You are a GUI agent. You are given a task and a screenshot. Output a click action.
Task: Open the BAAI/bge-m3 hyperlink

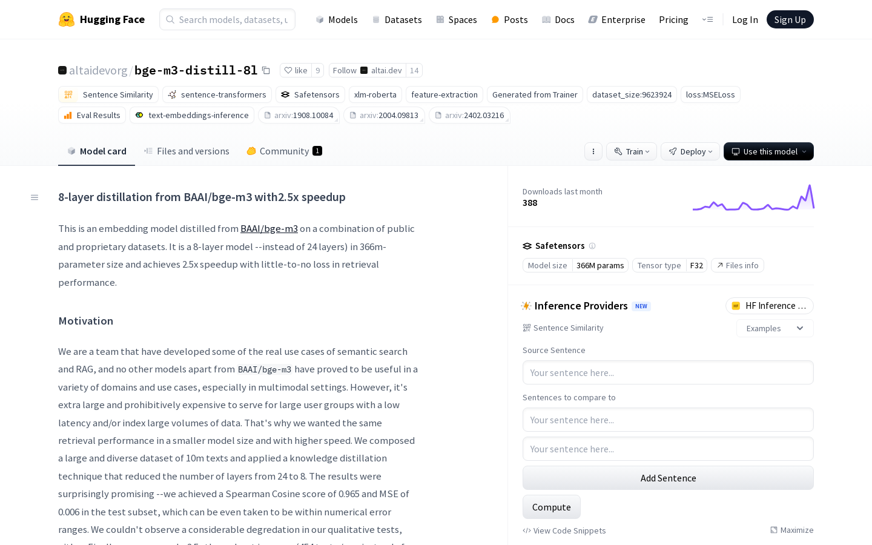click(269, 228)
